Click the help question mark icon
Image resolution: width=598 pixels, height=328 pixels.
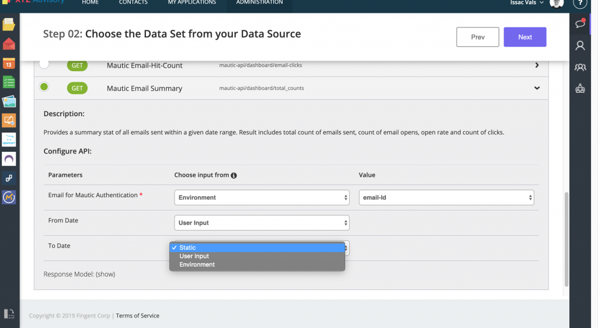point(580,3)
